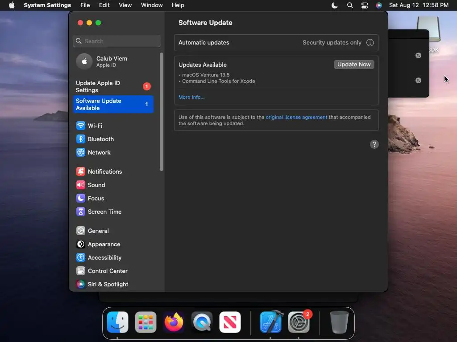Toggle the Focus moon icon in menu bar
Viewport: 457px width, 342px height.
click(x=335, y=5)
